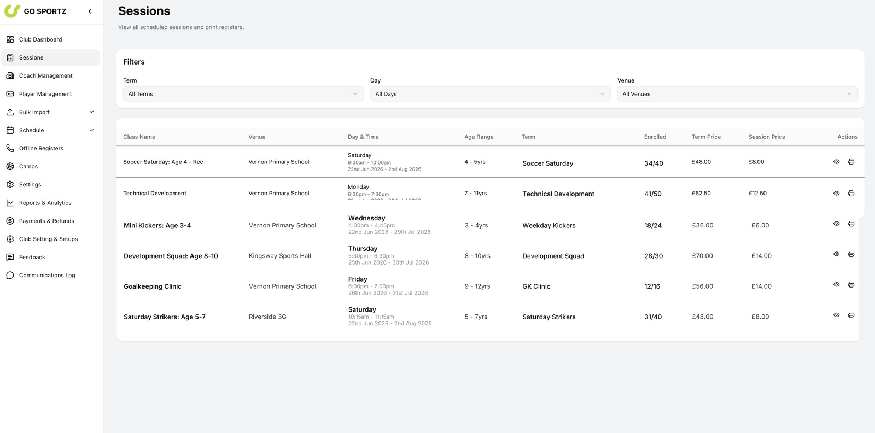Click the Payments & Refunds coin icon
The image size is (875, 433).
coord(10,221)
